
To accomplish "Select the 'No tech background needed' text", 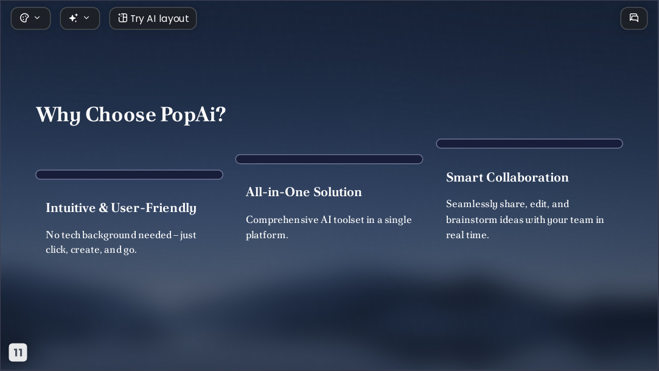I will pos(121,242).
